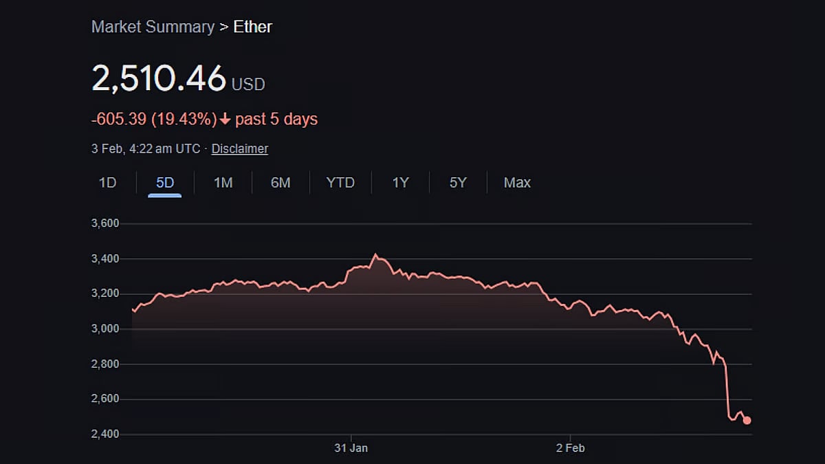This screenshot has height=464, width=825.
Task: Select the 5D time range tab
Action: coord(165,183)
